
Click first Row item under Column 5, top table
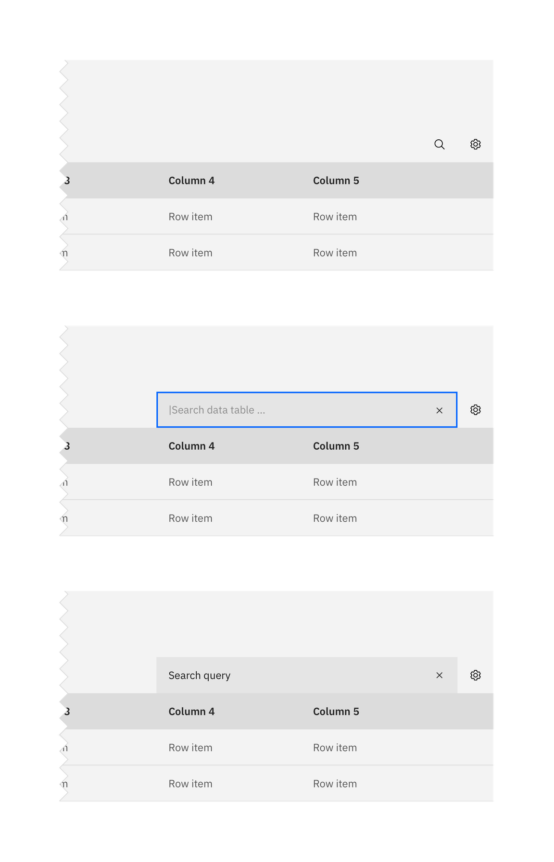pyautogui.click(x=335, y=217)
